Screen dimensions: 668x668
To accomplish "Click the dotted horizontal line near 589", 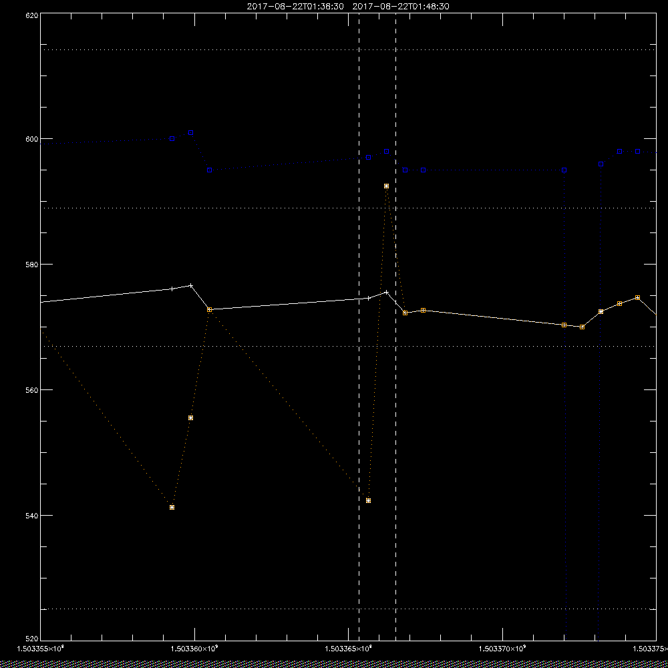I will coord(348,208).
